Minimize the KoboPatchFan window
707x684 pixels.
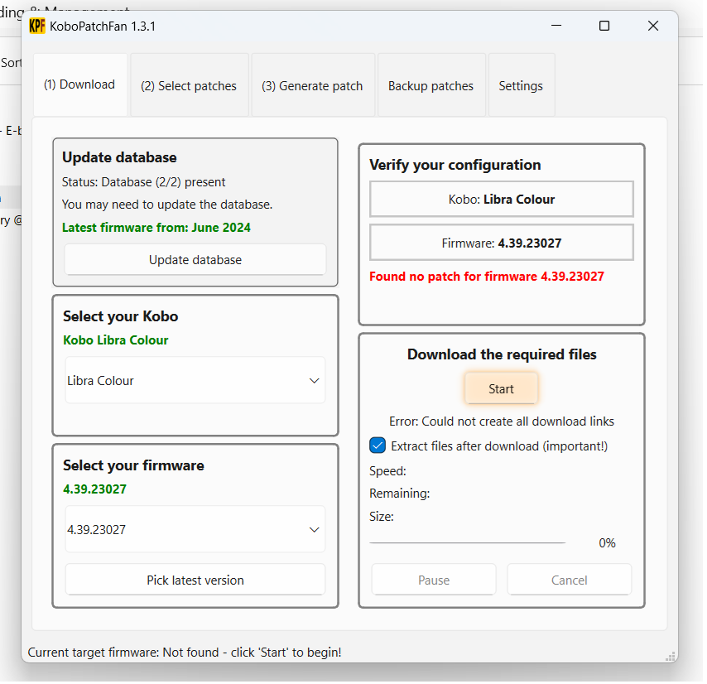coord(555,26)
